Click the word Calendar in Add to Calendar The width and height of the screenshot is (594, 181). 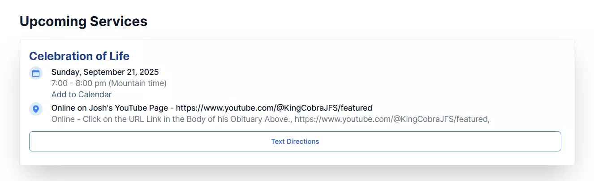point(95,95)
